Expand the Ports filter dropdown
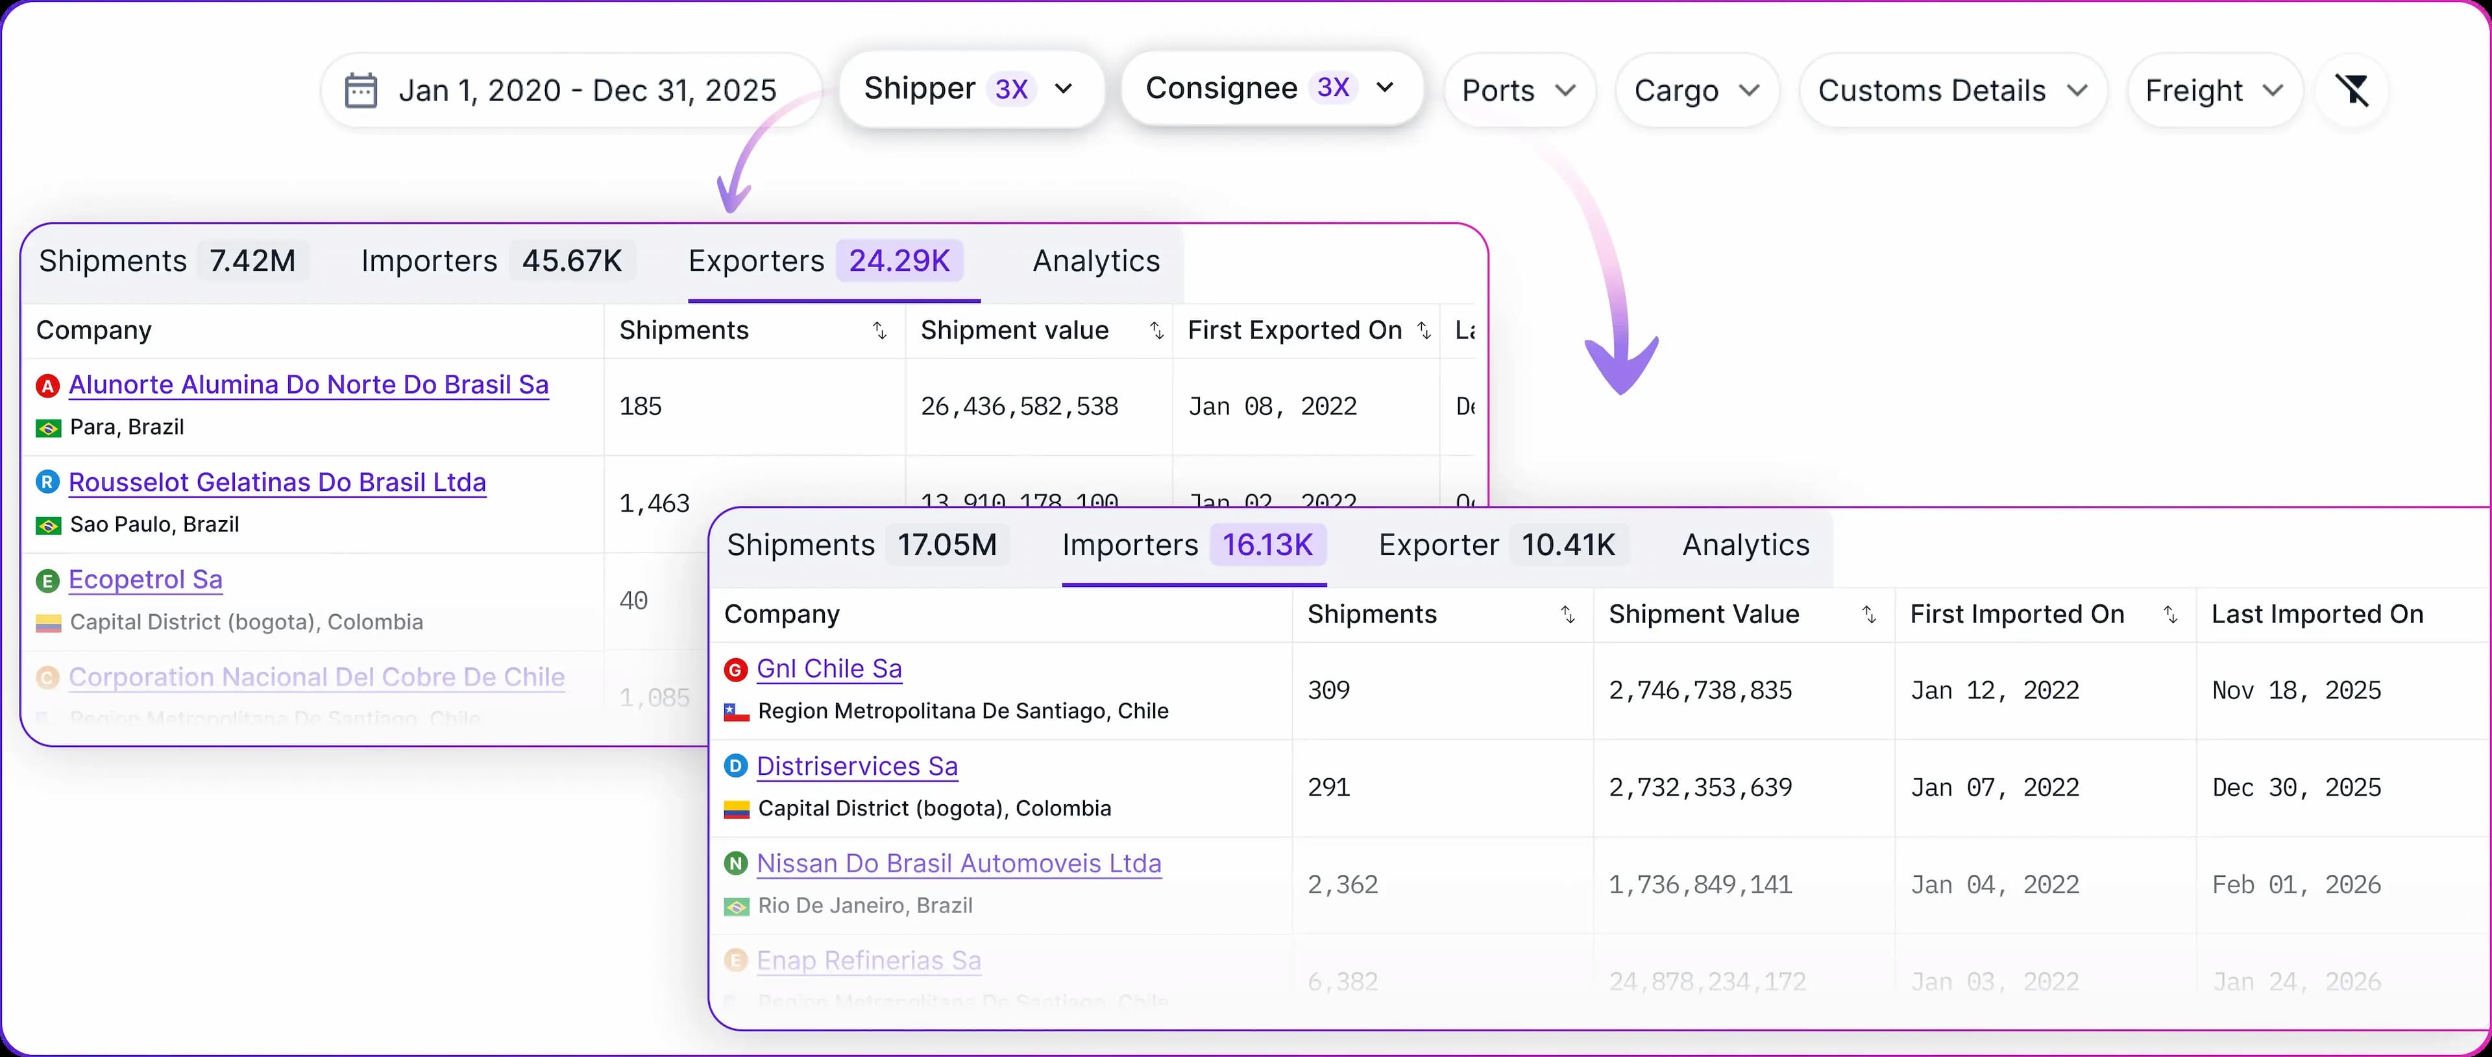 (1518, 91)
